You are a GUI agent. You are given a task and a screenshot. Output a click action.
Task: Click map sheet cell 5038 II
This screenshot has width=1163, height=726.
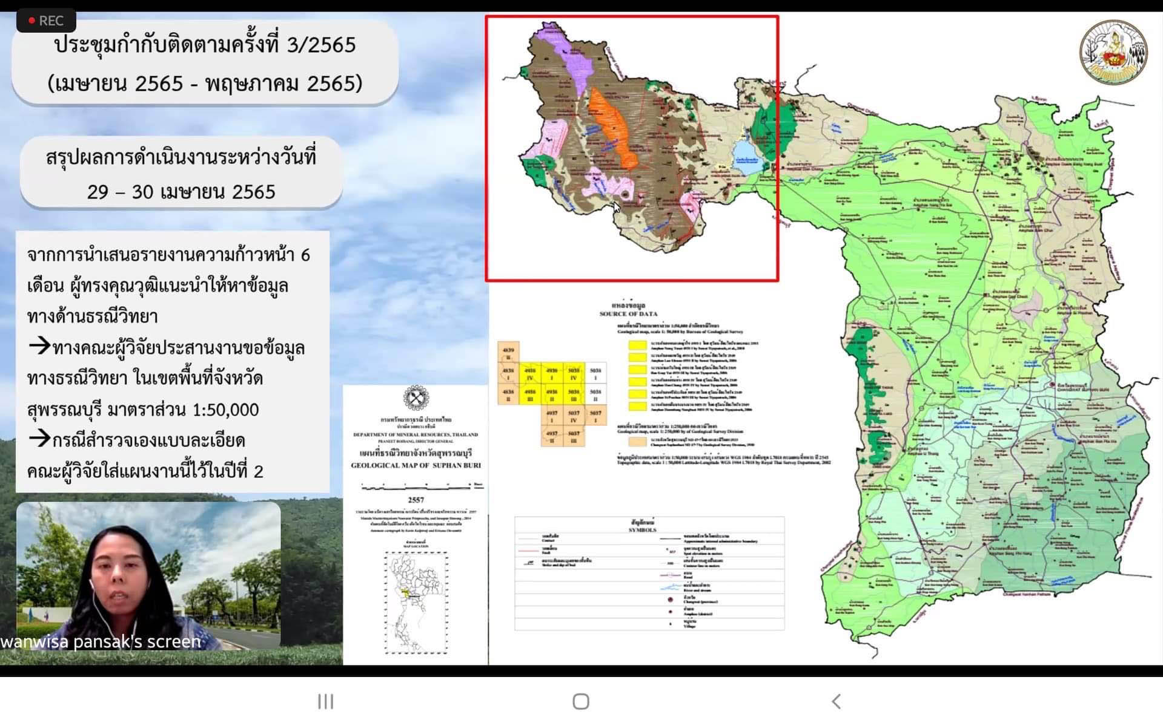coord(595,395)
